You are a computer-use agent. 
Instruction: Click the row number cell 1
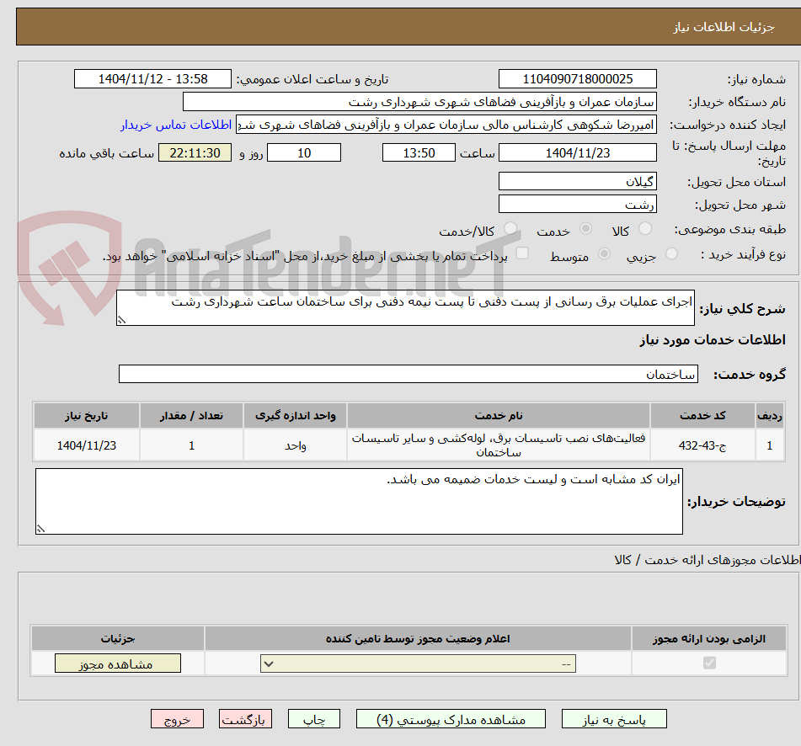(770, 445)
